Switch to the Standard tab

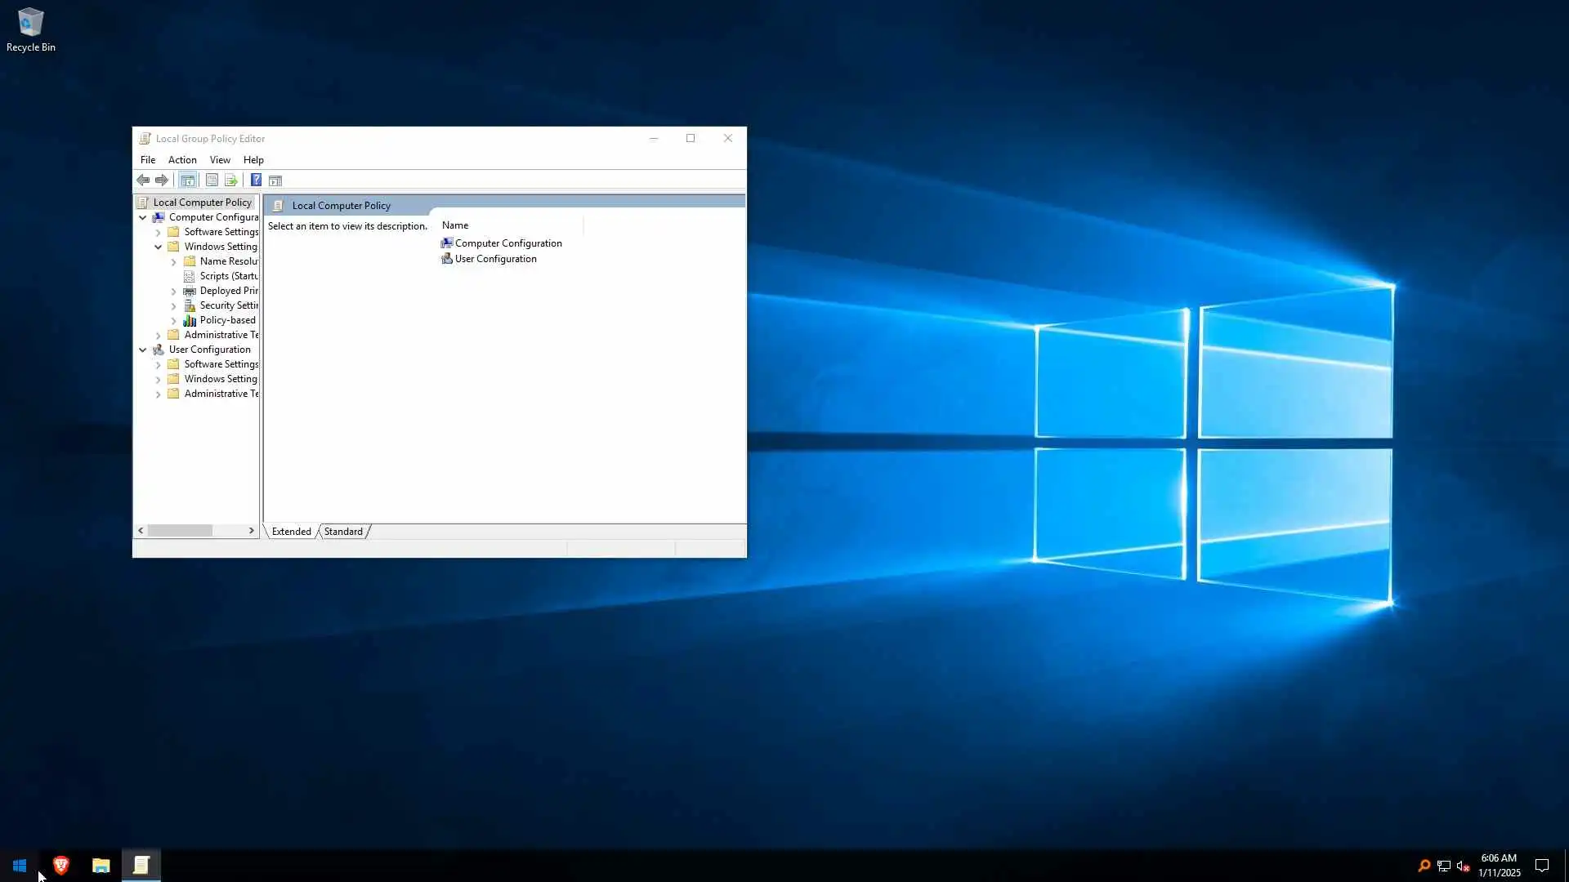pos(343,532)
